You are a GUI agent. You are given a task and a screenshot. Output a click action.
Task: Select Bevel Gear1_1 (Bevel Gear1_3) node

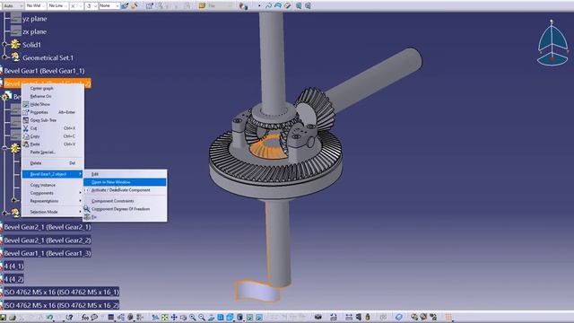coord(48,253)
